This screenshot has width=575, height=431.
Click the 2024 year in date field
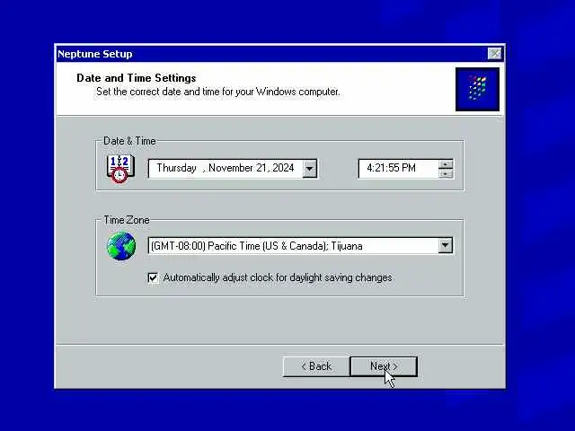tap(283, 168)
